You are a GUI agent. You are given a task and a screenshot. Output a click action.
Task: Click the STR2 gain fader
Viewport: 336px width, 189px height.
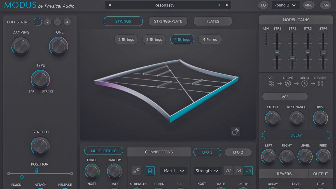[292, 59]
